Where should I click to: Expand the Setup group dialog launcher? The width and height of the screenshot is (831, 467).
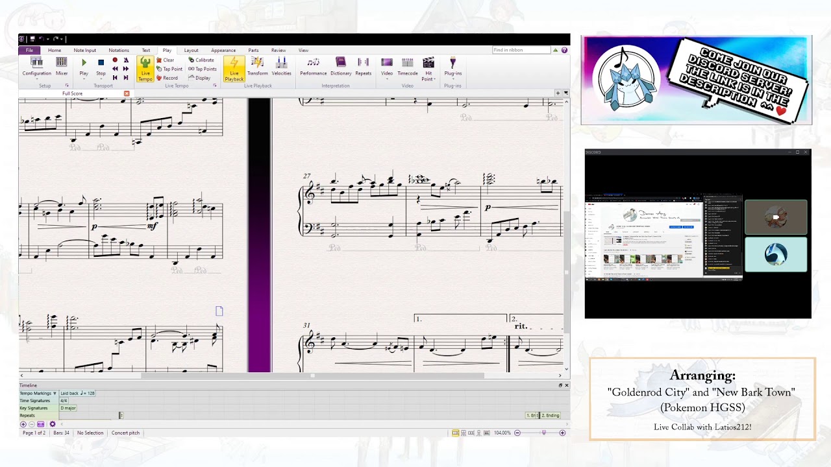(x=66, y=86)
